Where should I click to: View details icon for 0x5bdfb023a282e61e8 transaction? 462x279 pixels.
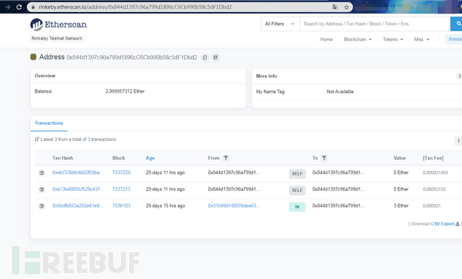pyautogui.click(x=42, y=206)
